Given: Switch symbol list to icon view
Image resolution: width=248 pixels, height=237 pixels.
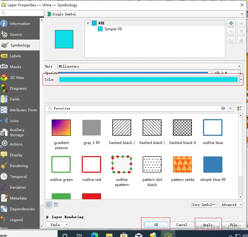Looking at the screenshot, I should 49,205.
